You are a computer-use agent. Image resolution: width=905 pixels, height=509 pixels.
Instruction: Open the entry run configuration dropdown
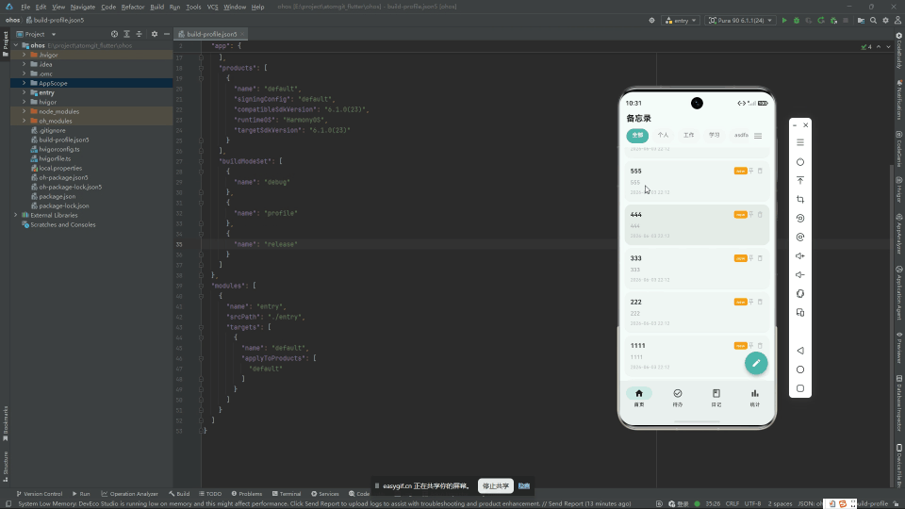(681, 20)
